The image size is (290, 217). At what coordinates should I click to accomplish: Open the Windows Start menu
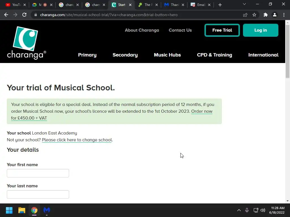[9, 210]
